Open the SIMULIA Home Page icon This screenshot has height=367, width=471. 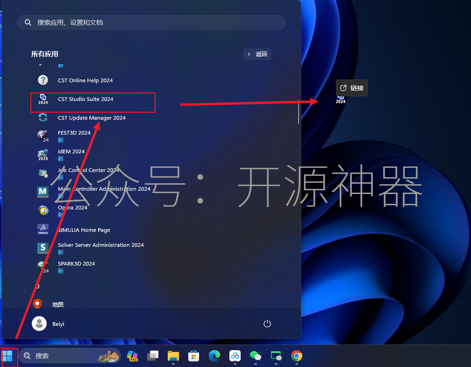click(x=43, y=230)
